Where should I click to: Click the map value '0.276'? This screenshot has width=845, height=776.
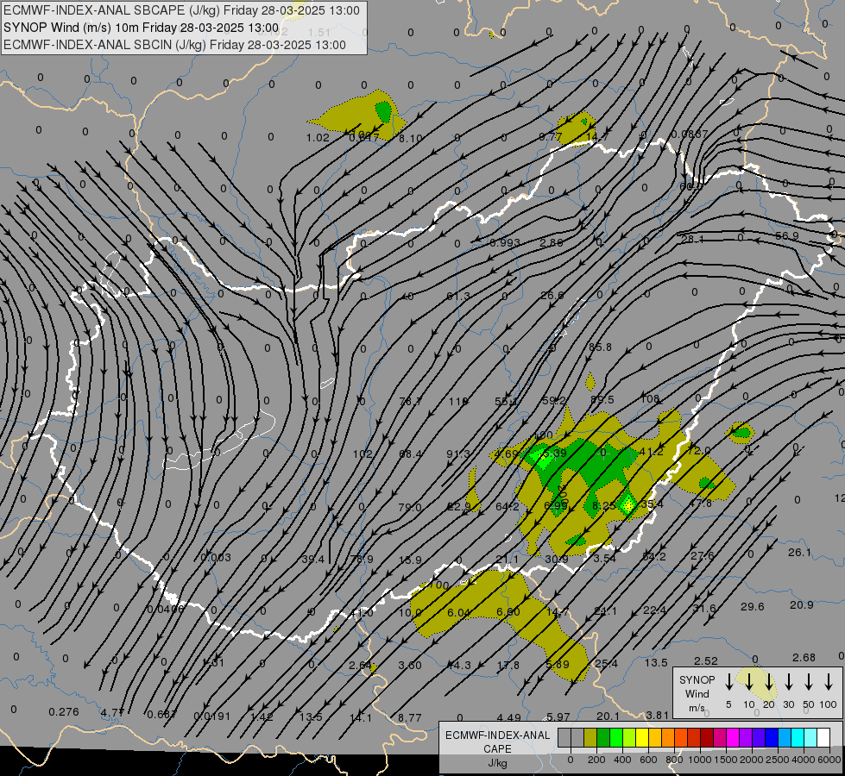pyautogui.click(x=64, y=712)
